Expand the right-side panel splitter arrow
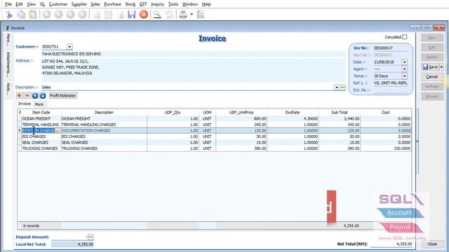449x252 pixels. 417,141
